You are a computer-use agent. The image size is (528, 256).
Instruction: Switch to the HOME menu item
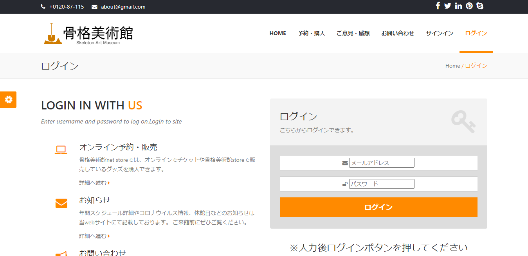pos(278,33)
